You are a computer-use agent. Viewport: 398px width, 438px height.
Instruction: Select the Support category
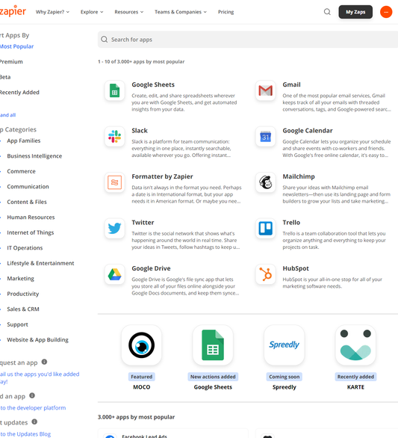[x=18, y=324]
